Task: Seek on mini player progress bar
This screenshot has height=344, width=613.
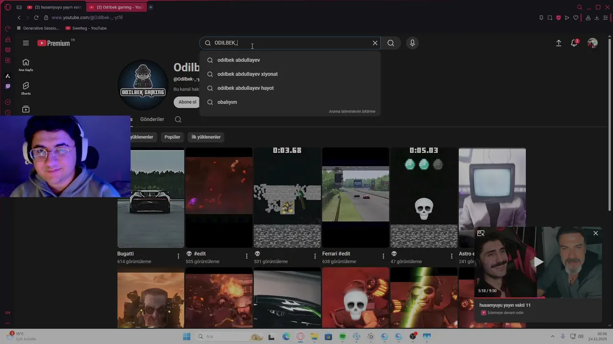Action: click(x=538, y=297)
